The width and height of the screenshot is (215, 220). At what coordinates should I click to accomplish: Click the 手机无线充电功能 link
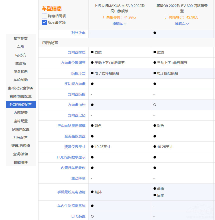(x=71, y=192)
